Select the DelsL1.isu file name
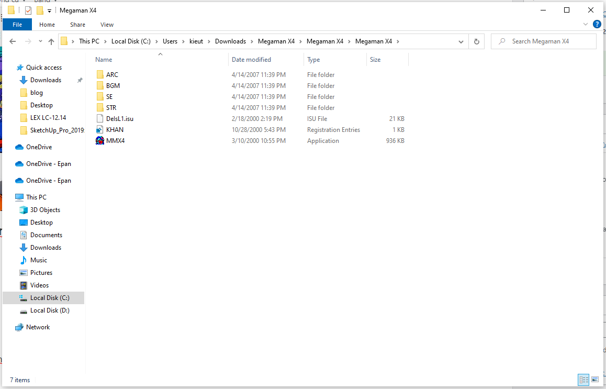The height and width of the screenshot is (389, 606). [120, 119]
